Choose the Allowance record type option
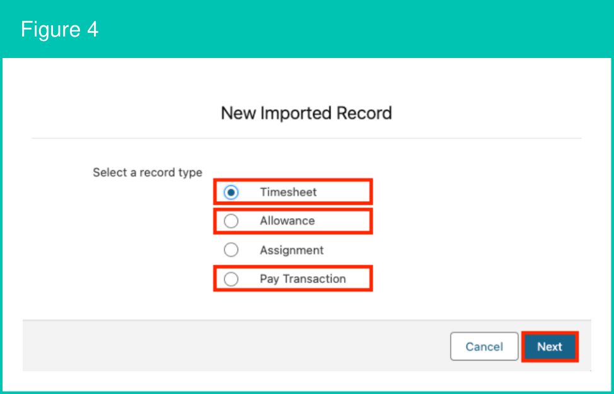Viewport: 614px width, 394px height. [x=231, y=221]
